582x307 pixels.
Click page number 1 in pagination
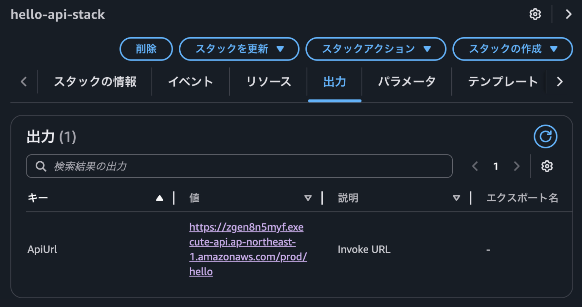(496, 166)
